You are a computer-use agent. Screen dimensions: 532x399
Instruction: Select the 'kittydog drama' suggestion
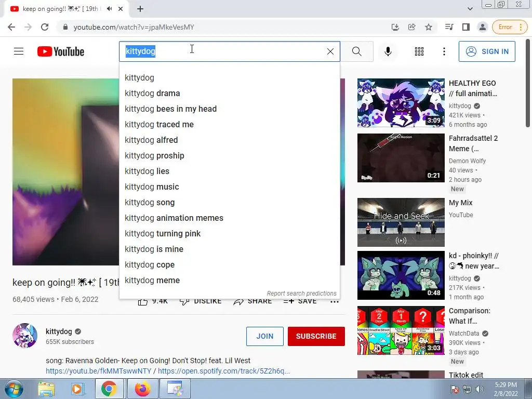coord(229,94)
